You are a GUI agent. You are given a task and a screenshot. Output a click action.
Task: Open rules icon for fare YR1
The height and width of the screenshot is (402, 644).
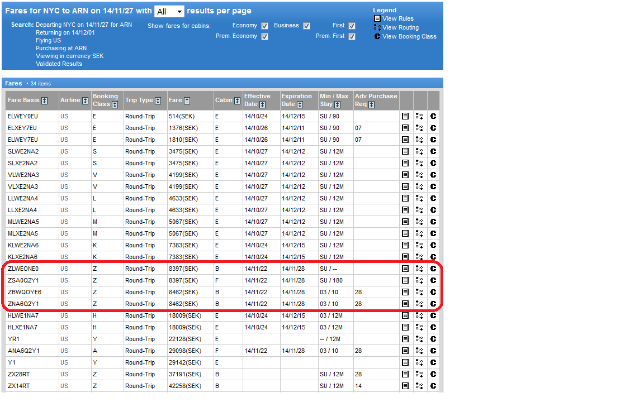(405, 339)
